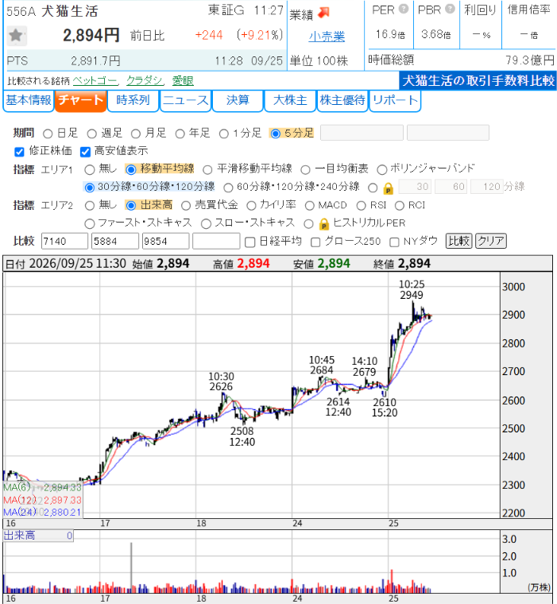557x604 pixels.
Task: Select the 売買代金 radio button
Action: tap(186, 206)
